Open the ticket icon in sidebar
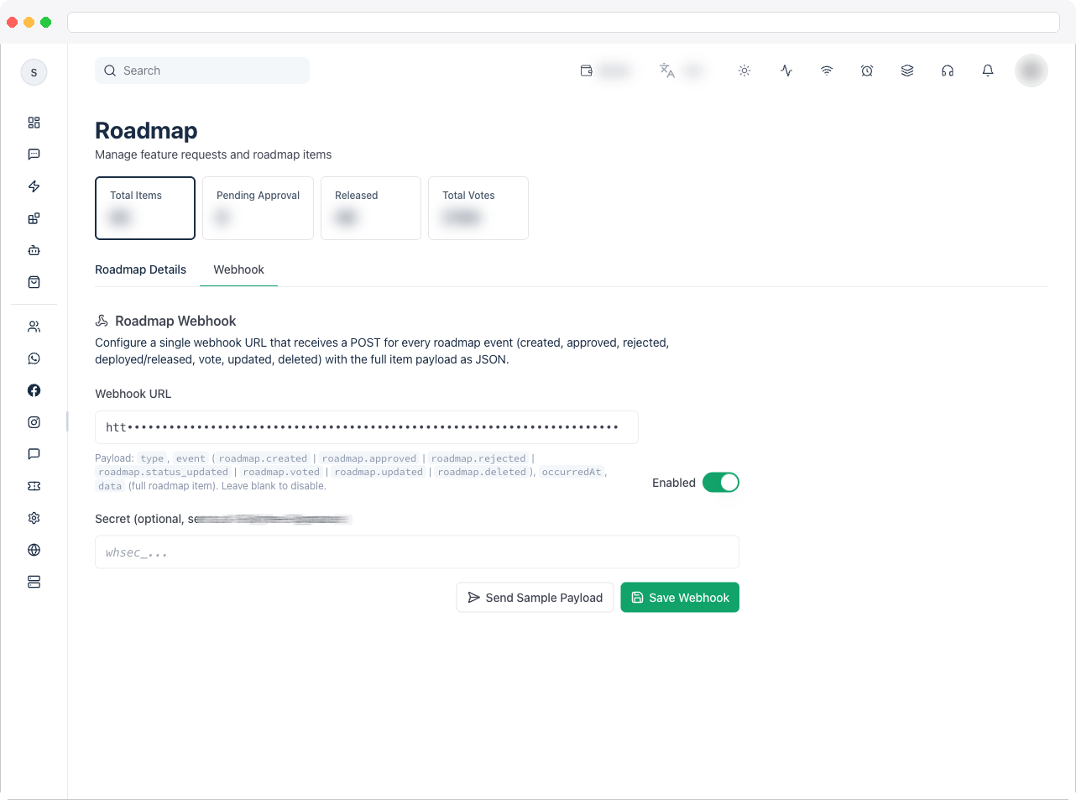This screenshot has width=1076, height=800. pos(34,486)
